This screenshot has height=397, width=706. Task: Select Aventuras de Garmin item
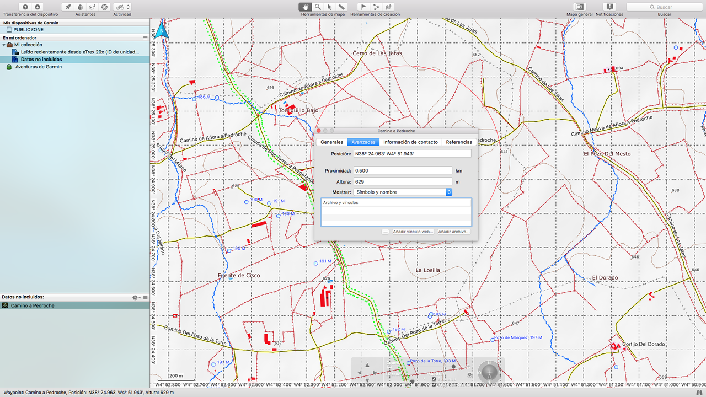74,67
